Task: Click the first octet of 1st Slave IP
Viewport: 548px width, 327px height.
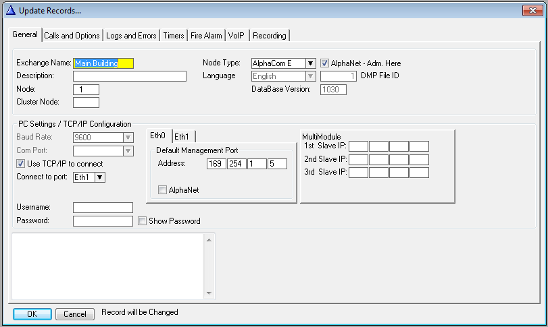Action: pos(358,146)
